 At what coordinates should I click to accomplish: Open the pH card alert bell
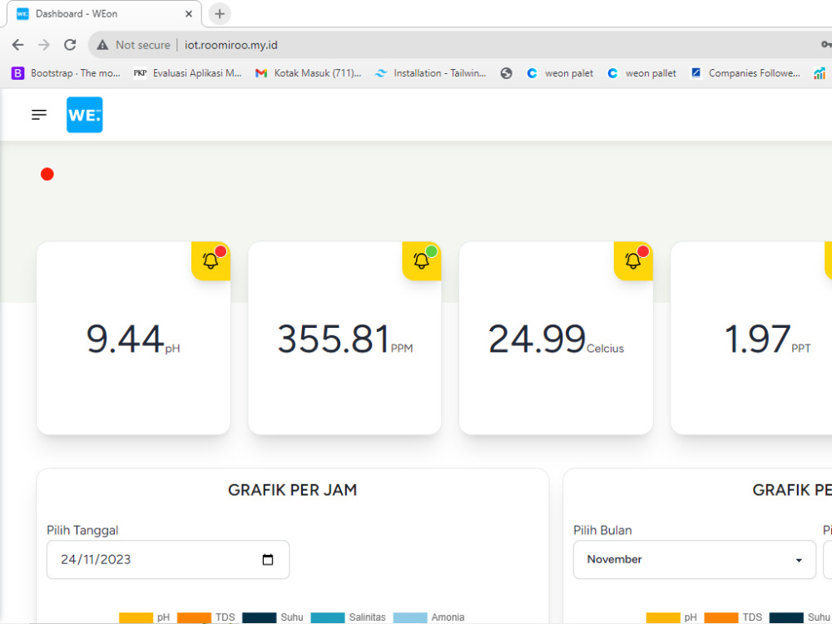[210, 261]
